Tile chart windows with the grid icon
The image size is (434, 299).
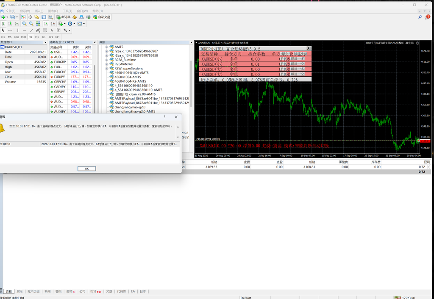pyautogui.click(x=38, y=24)
